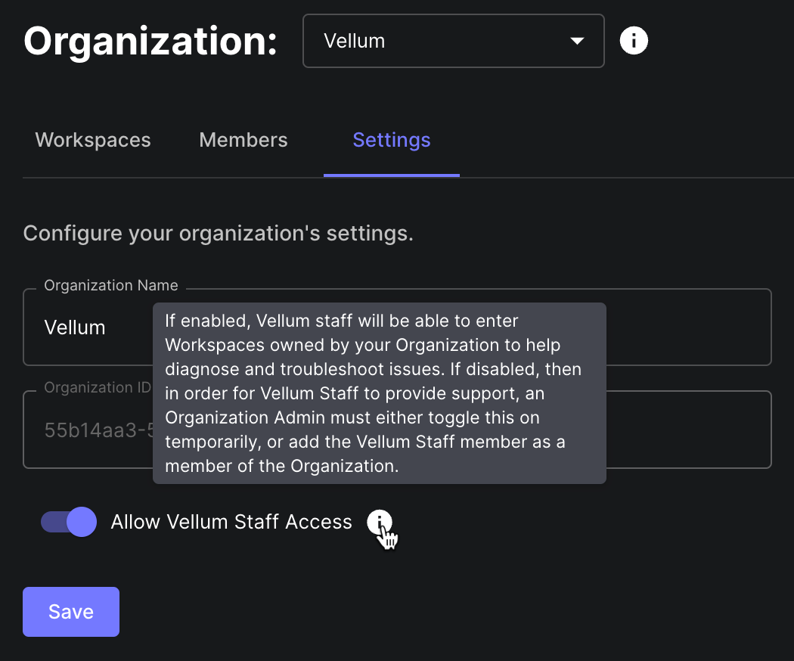Click info icon next to Allow Vellum Staff Access
Screen dimensions: 794x661
380,522
